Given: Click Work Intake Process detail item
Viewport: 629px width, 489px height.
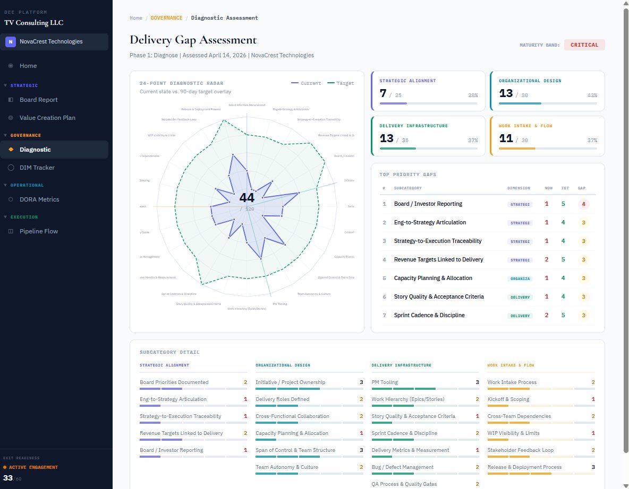Looking at the screenshot, I should 541,385.
